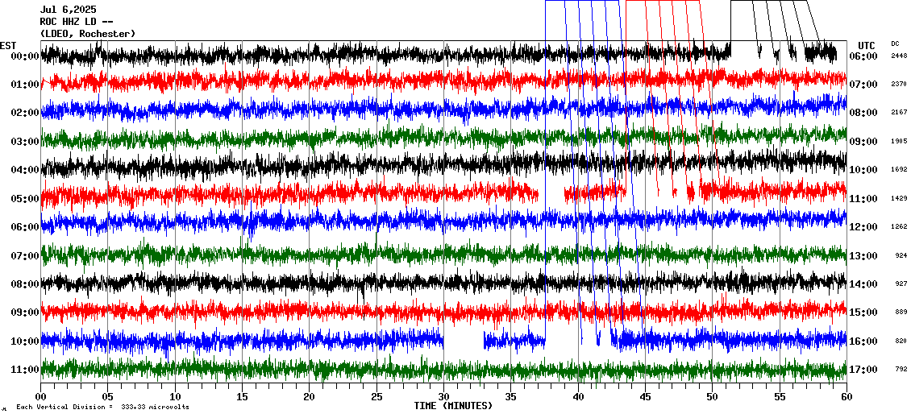
Task: Click the "60" minute axis label
Action: point(847,396)
